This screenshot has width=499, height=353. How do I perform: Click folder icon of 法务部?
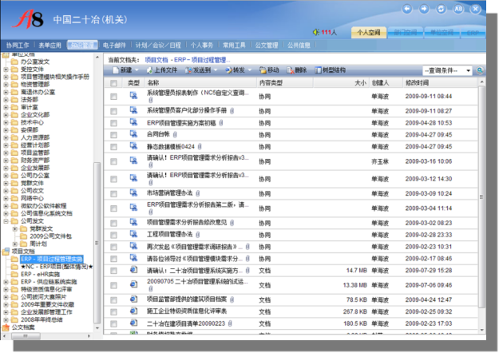pyautogui.click(x=14, y=100)
